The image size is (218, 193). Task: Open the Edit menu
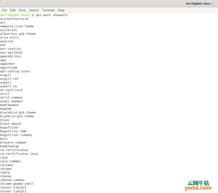pos(13,10)
